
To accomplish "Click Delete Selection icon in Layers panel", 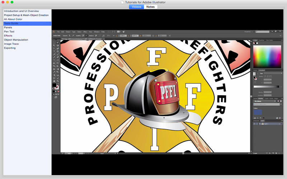I will [x=279, y=153].
